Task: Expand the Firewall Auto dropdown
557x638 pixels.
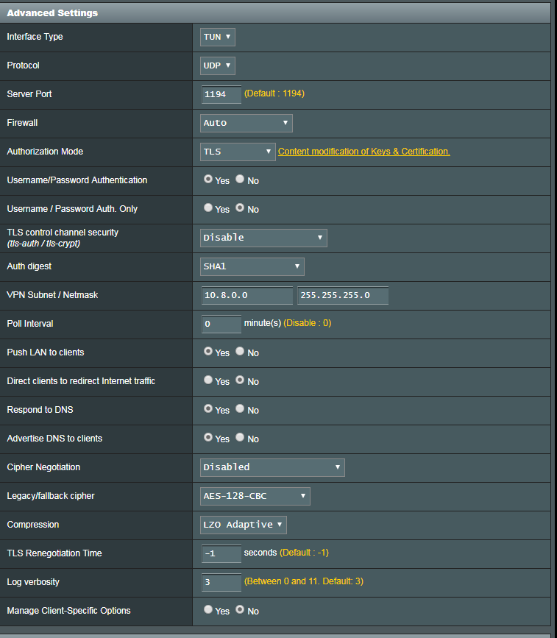Action: point(246,123)
